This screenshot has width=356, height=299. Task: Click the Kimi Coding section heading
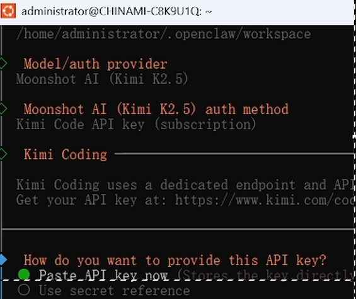66,154
